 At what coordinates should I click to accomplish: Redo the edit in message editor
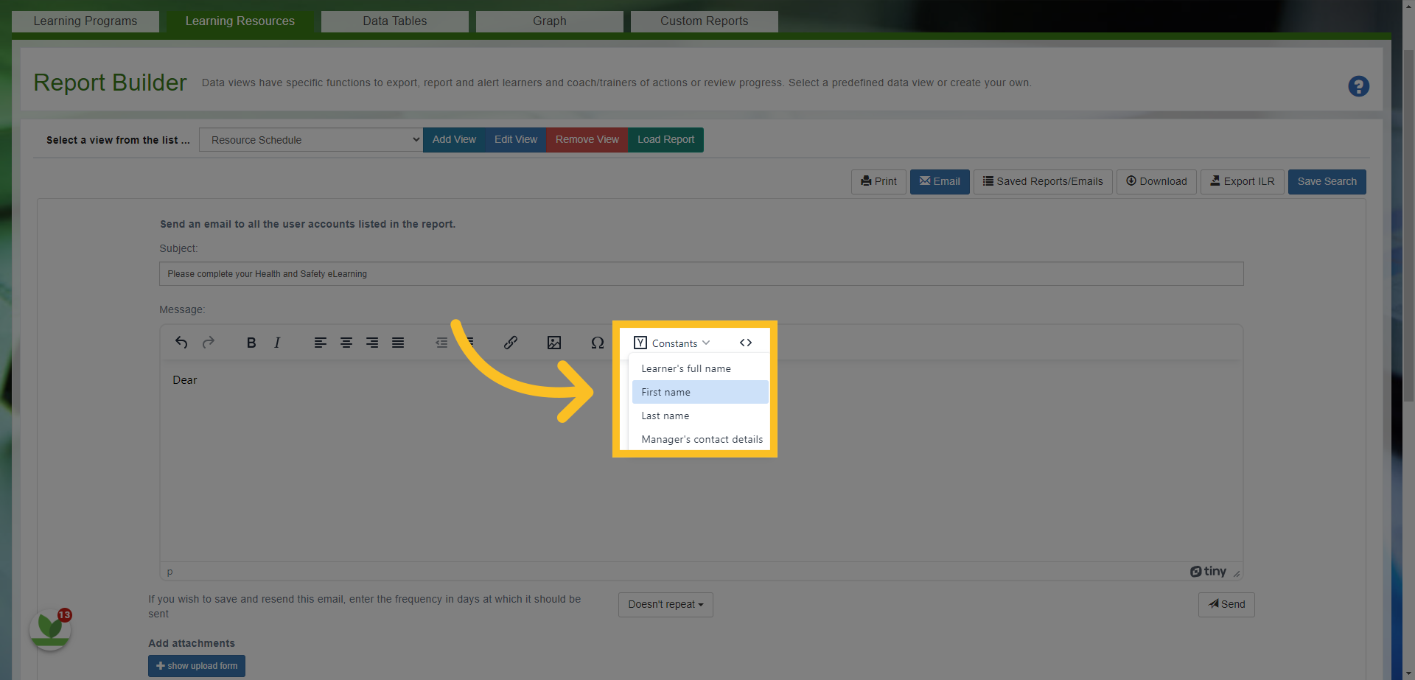209,343
